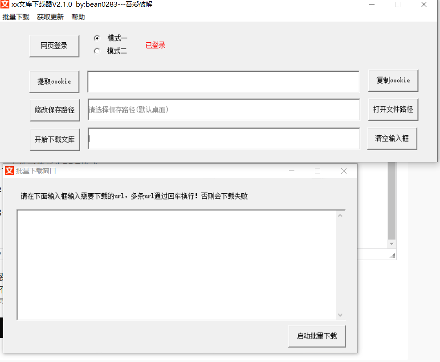Open the 获取更新 menu

coord(50,16)
